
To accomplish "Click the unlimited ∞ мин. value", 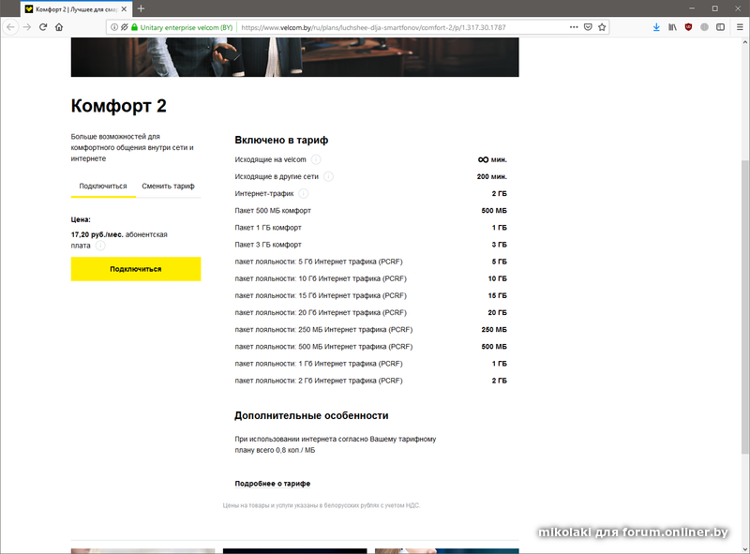I will point(492,159).
